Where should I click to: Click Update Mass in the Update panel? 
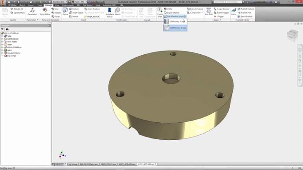point(18,13)
